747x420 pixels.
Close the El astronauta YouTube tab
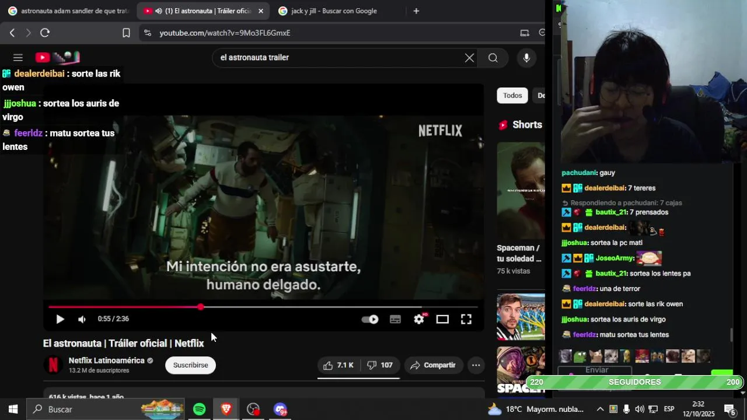[x=260, y=11]
